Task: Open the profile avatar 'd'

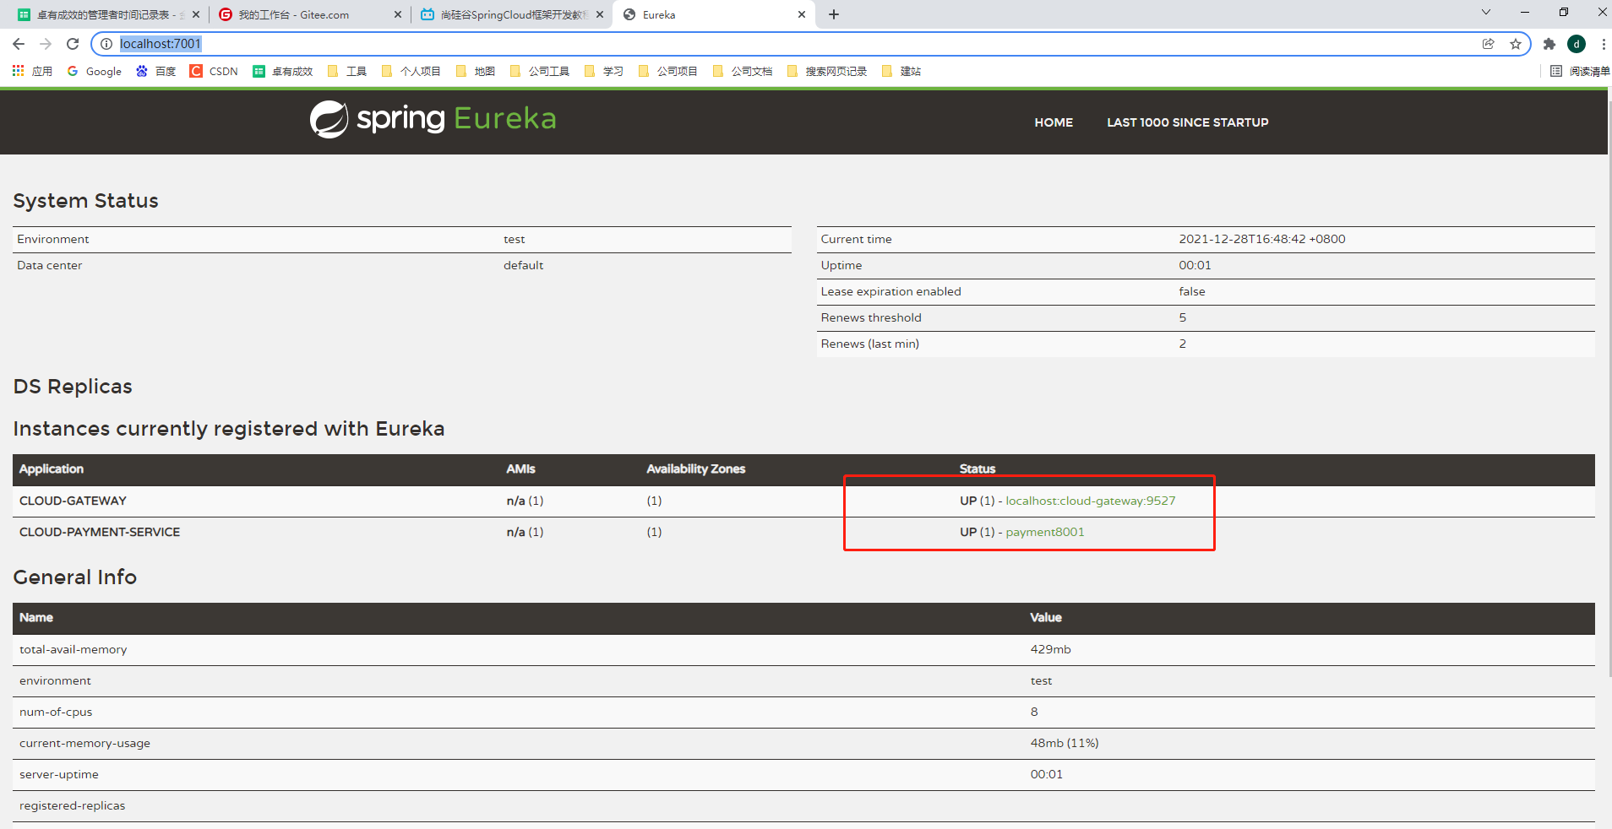Action: 1577,44
